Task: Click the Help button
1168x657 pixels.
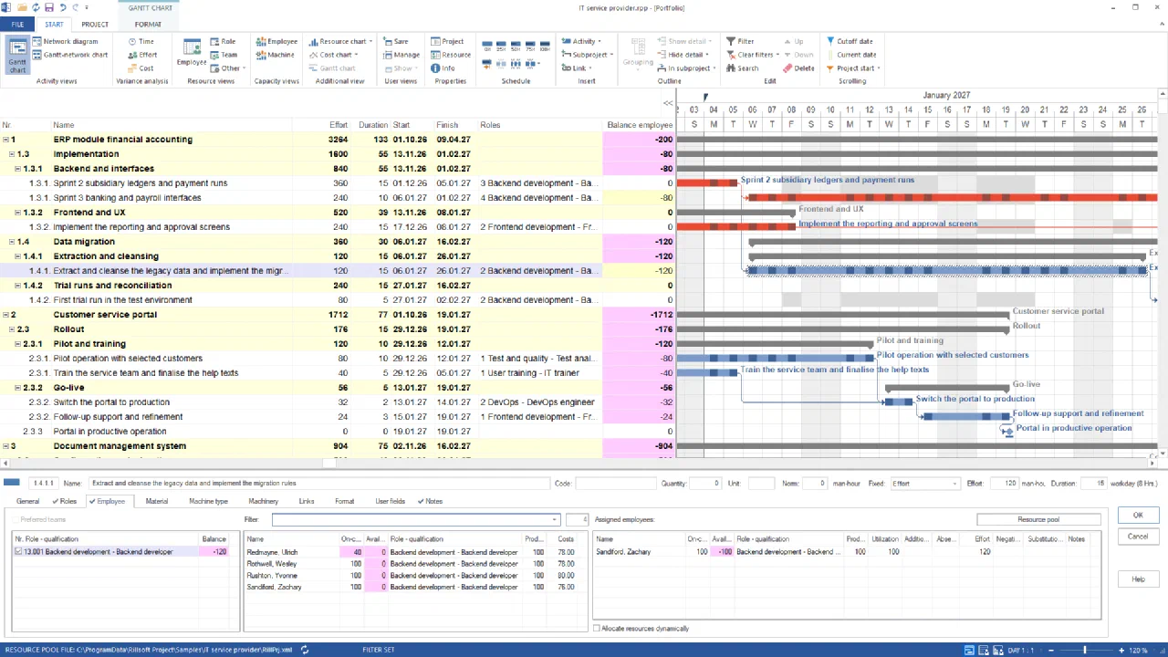Action: point(1138,579)
